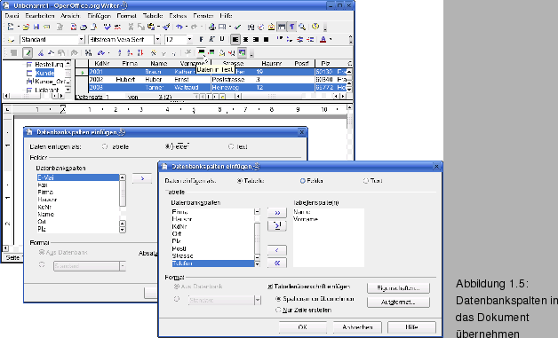
Task: Select E-Mail in back dialog column list
Action: coord(78,177)
